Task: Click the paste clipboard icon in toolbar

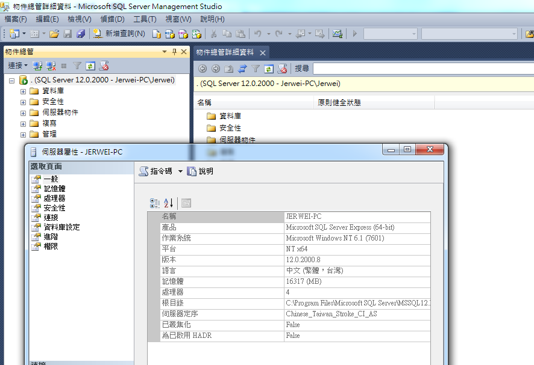Action: coord(240,34)
